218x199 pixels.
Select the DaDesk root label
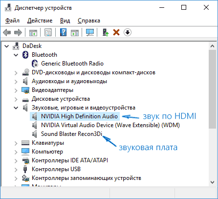32,46
